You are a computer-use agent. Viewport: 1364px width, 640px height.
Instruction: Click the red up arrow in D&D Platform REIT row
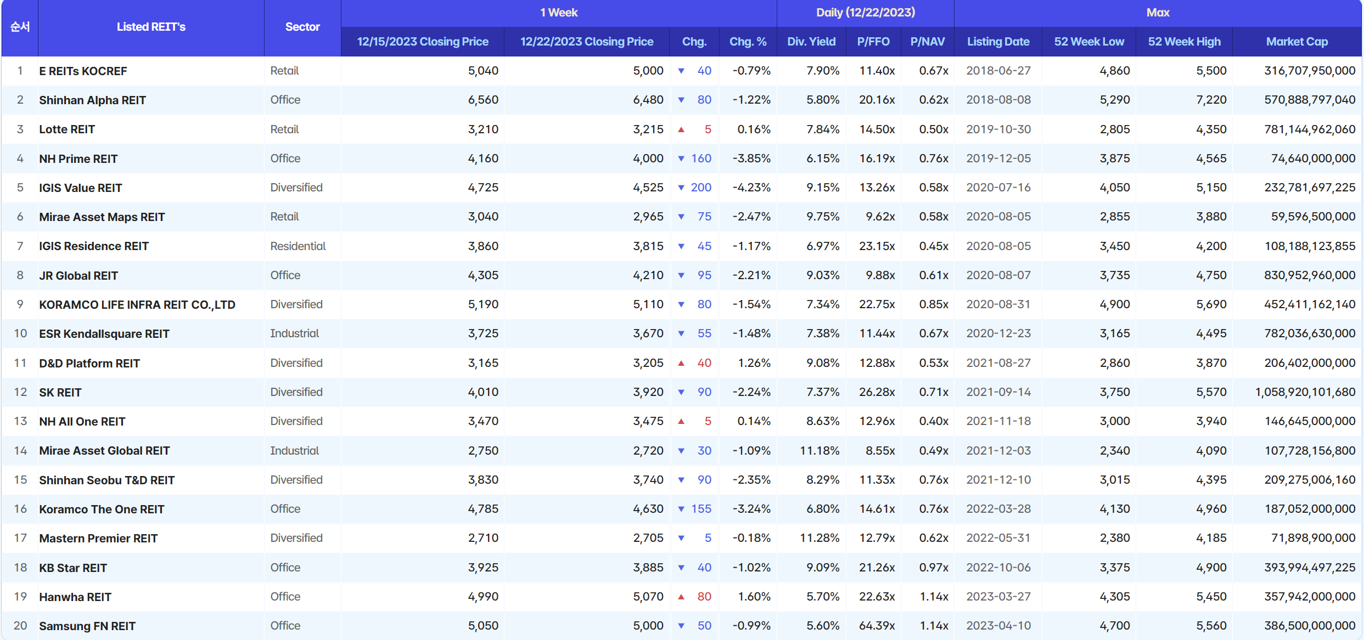point(681,363)
